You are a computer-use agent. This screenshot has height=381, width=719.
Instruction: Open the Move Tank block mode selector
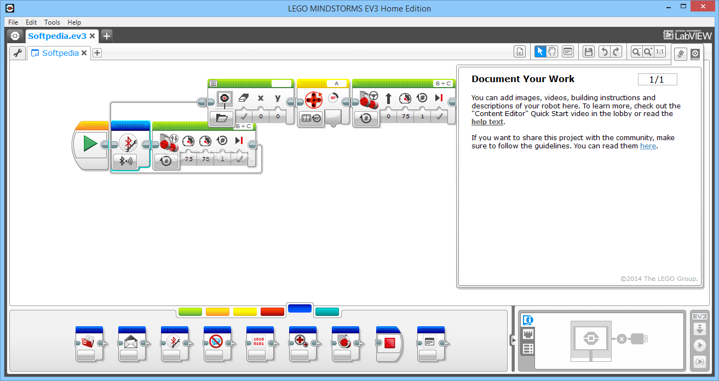point(166,161)
